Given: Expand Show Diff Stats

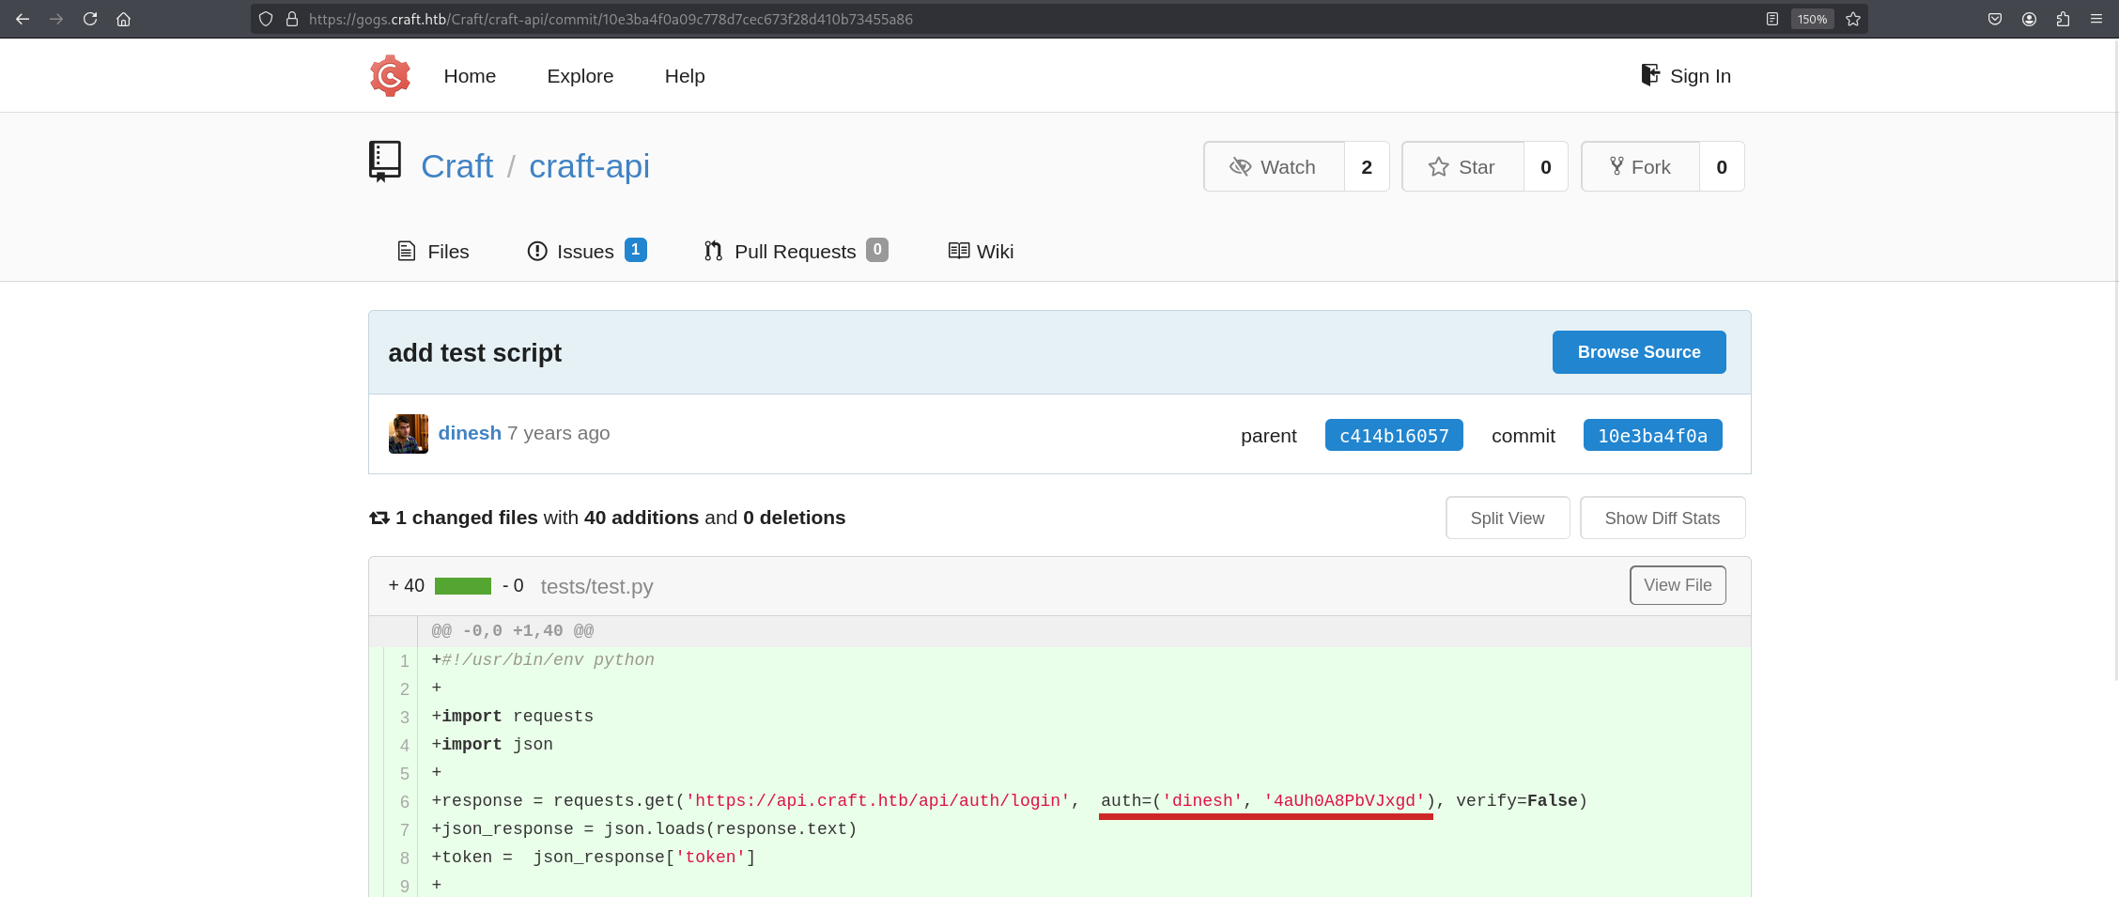Looking at the screenshot, I should coord(1662,518).
